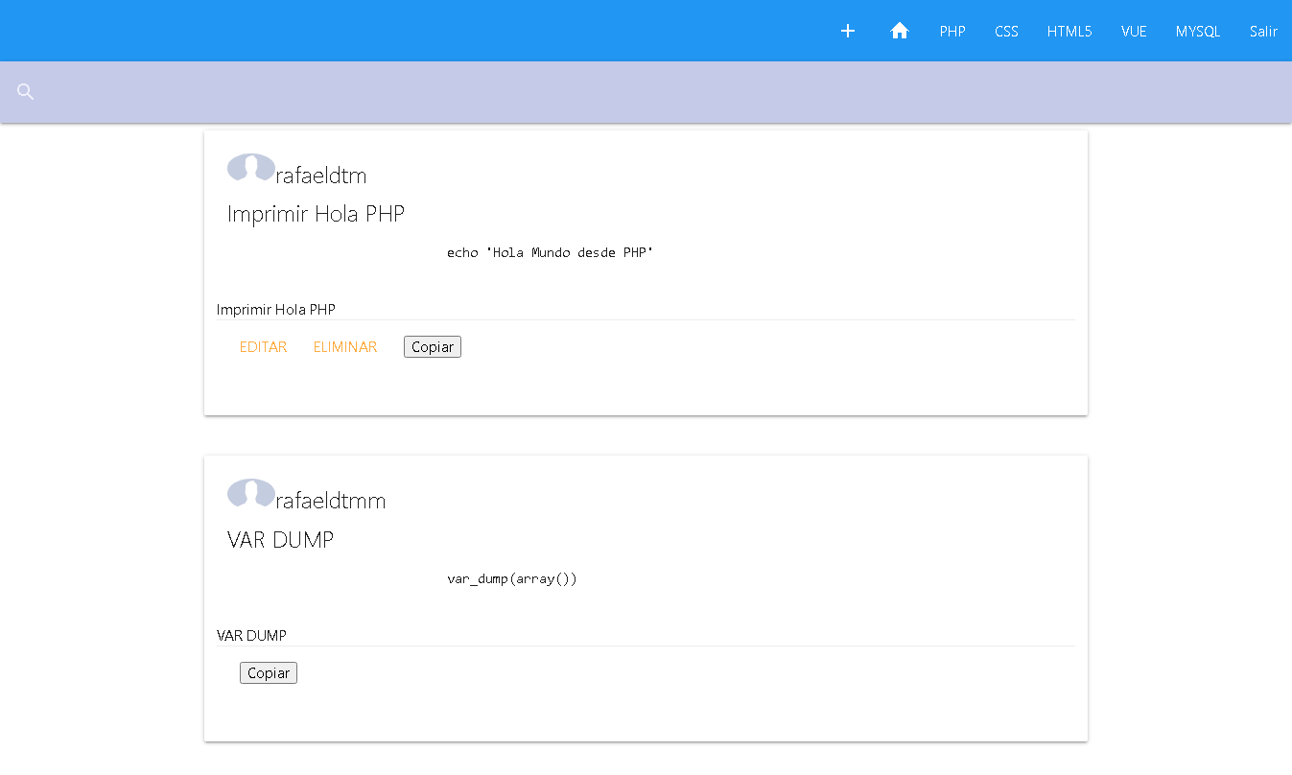Click the echo 'Hola Mundo desde PHP' code
The image size is (1292, 775).
(550, 253)
